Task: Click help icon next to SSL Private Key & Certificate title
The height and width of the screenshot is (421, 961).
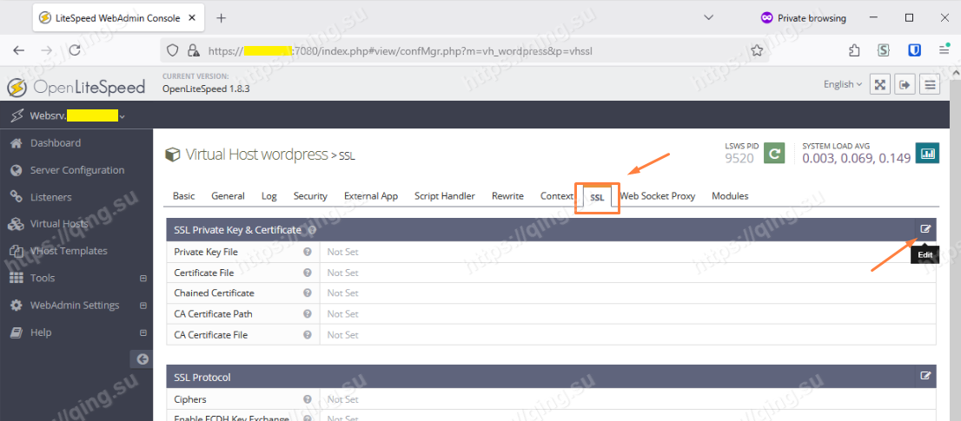Action: [x=312, y=230]
